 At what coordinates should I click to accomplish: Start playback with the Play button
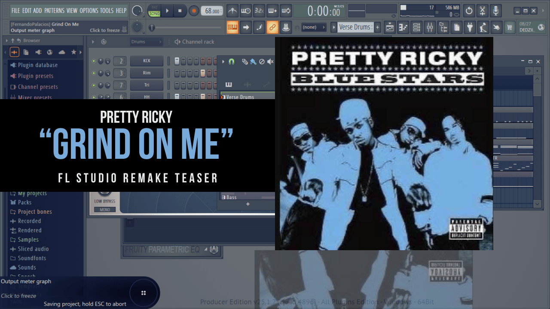(167, 11)
